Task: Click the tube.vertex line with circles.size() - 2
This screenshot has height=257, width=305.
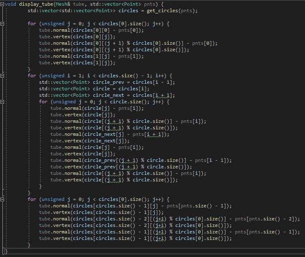Action: (135, 225)
